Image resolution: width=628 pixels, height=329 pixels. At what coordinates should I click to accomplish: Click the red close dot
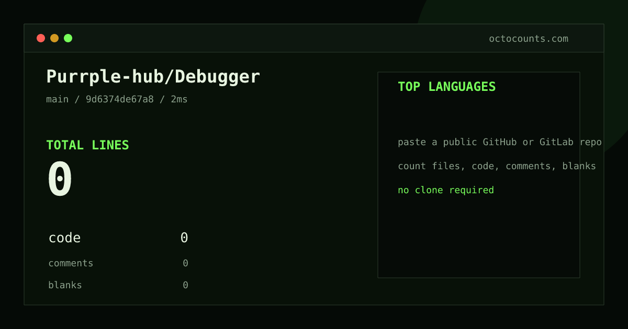point(41,38)
